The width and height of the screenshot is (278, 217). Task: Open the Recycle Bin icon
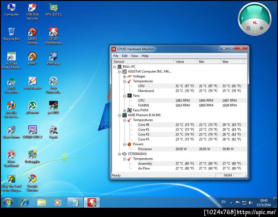11,34
